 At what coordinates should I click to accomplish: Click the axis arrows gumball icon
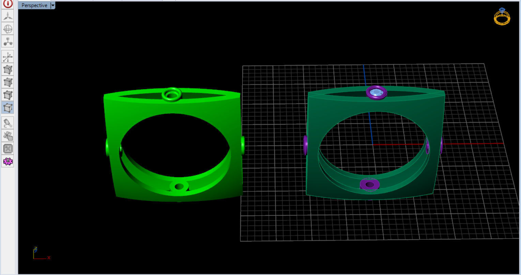[8, 57]
